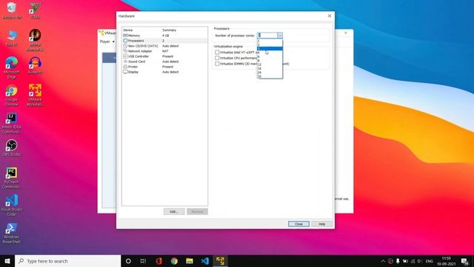Select the Printer device icon
The image size is (474, 267).
125,67
